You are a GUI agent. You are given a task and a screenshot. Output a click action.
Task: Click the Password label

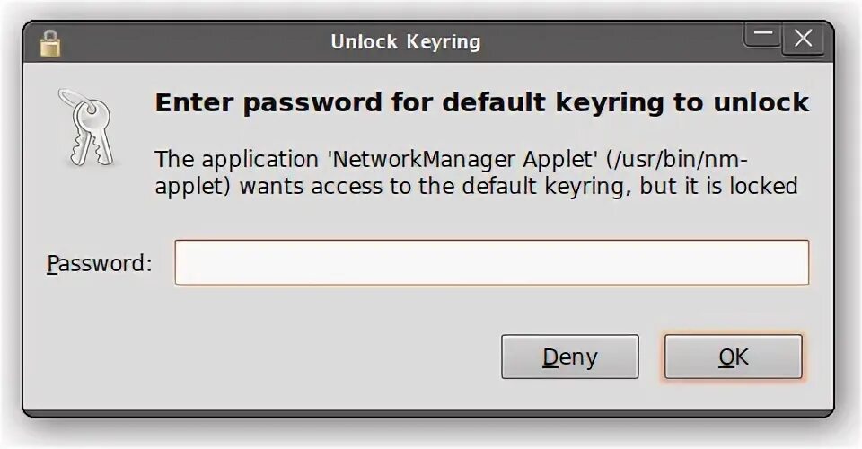[99, 263]
